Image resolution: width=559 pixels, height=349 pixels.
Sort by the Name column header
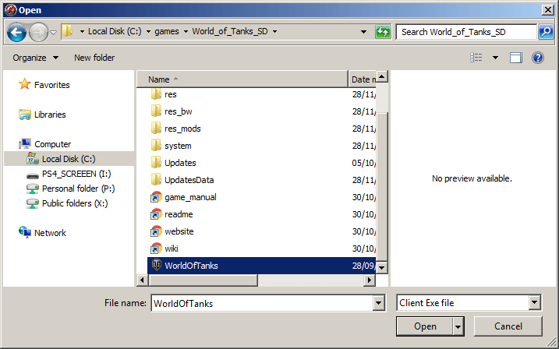point(242,79)
